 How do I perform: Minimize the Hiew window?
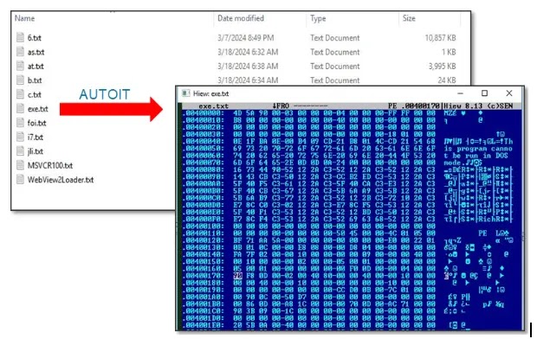point(460,93)
